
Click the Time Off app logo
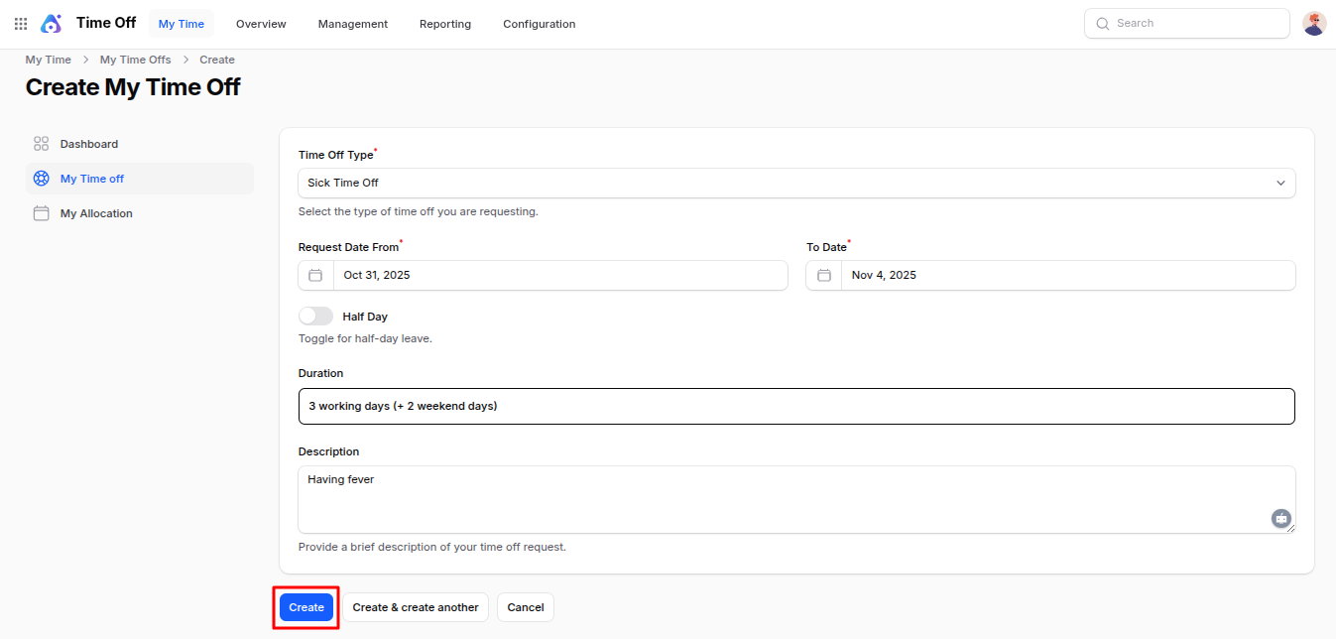coord(52,24)
